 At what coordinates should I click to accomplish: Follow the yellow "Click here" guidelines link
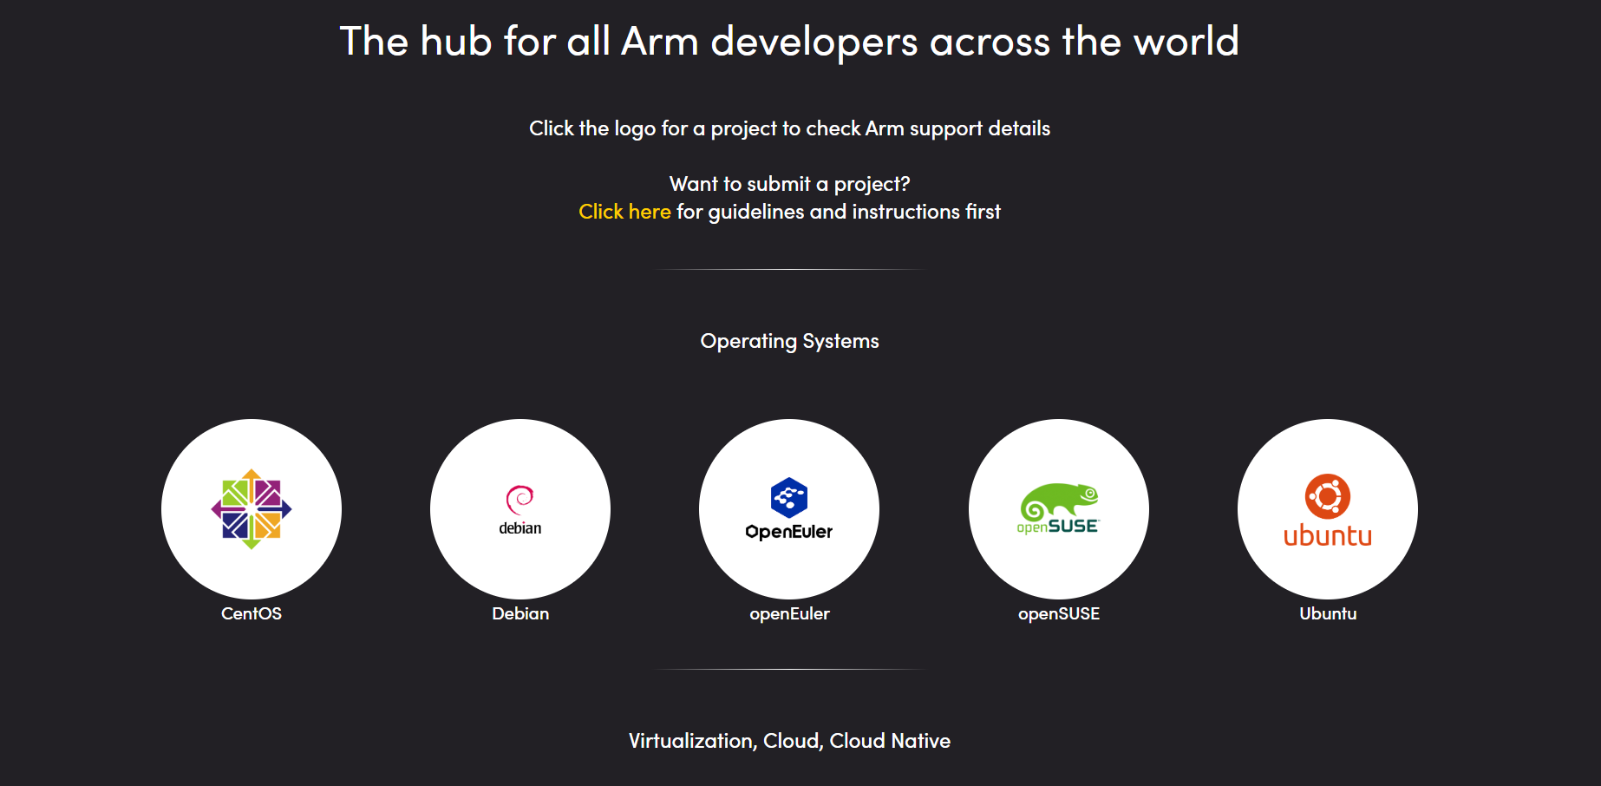click(624, 212)
